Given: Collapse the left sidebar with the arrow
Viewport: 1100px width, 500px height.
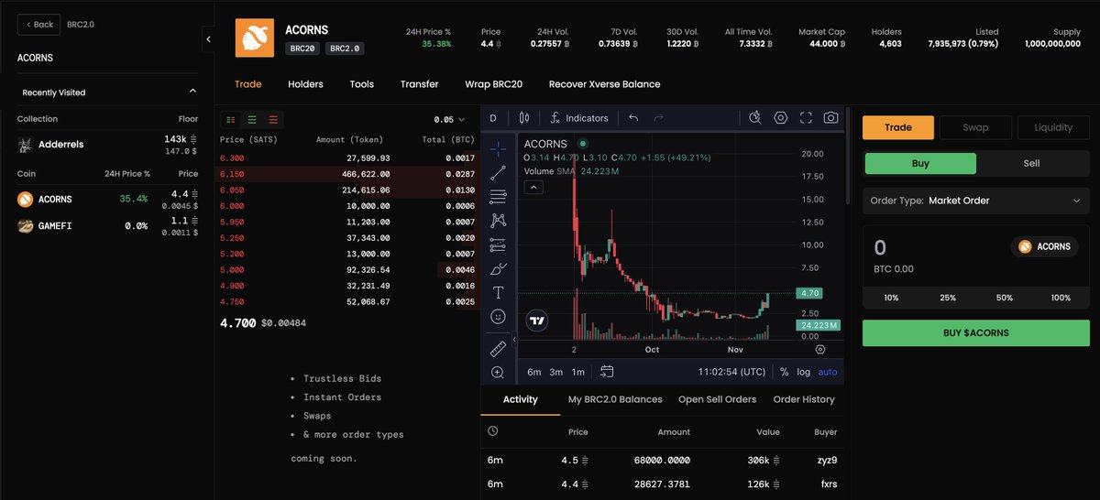Looking at the screenshot, I should coord(208,39).
